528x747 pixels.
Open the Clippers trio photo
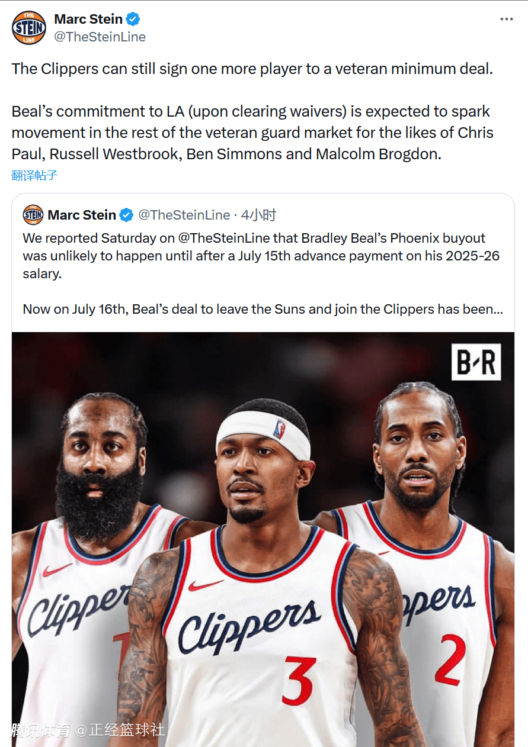point(263,539)
